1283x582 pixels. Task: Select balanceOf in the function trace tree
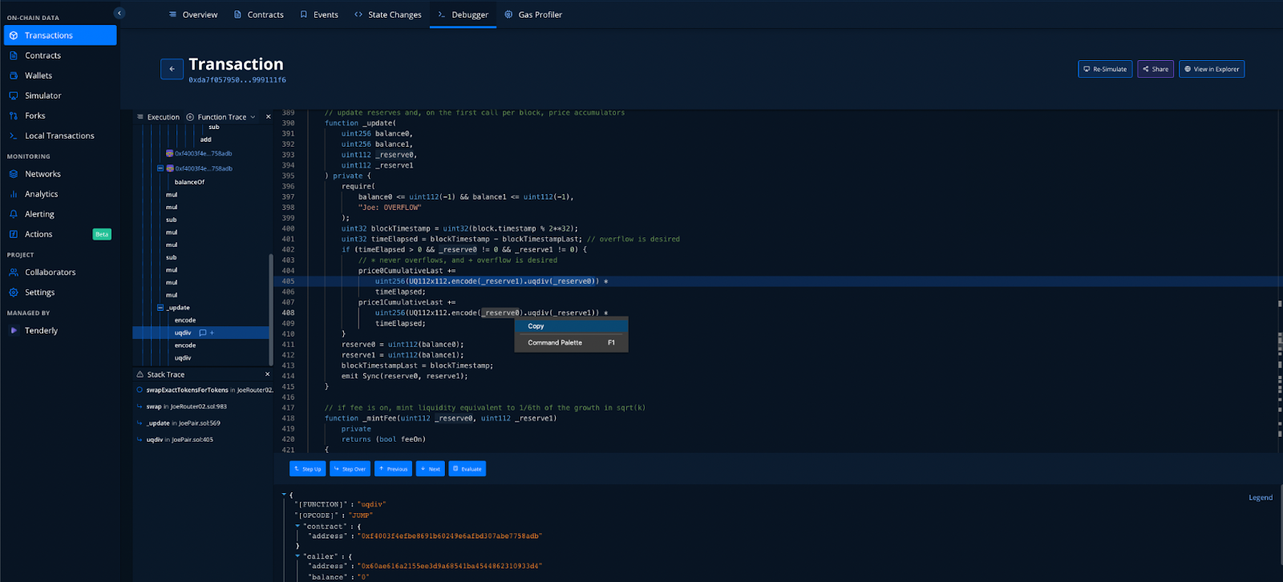189,182
